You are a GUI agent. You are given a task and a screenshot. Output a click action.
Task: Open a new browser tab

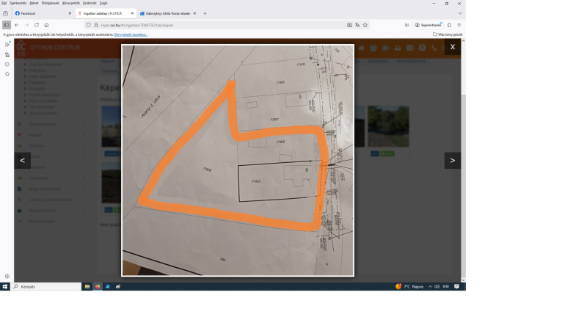click(205, 13)
